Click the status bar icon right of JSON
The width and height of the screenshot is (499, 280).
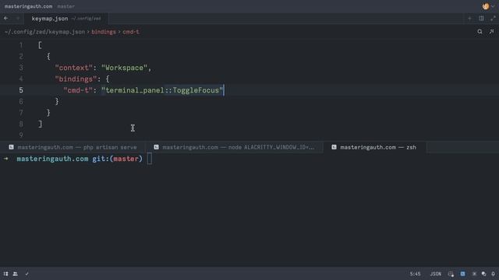451,274
